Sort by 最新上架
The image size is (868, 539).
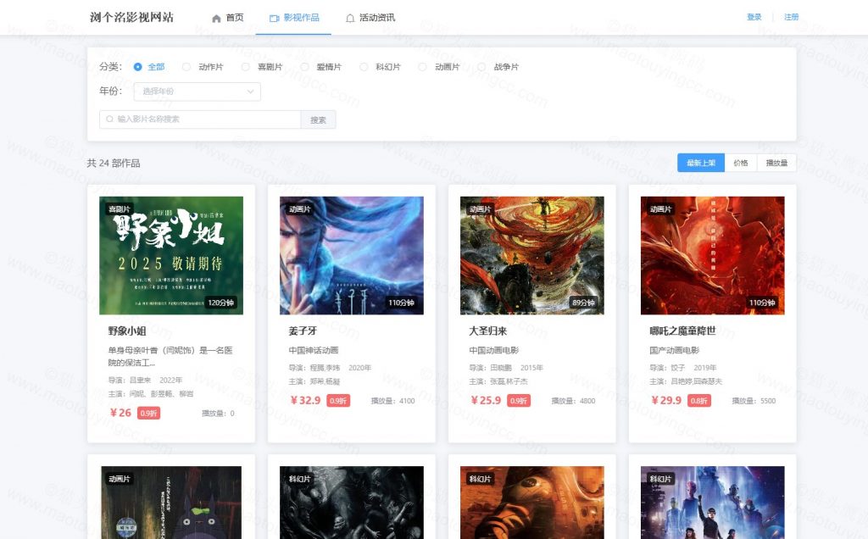[x=701, y=163]
